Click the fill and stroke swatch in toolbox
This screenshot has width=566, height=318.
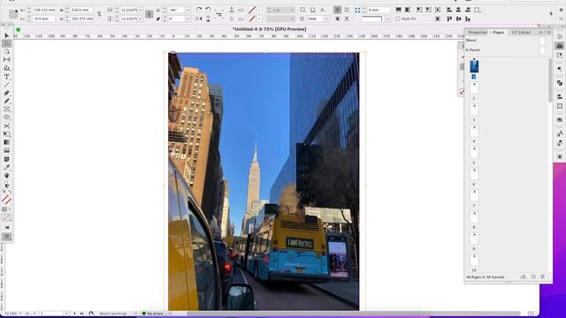tap(6, 199)
